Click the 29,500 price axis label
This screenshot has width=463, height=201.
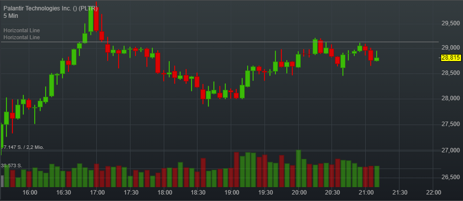[452, 23]
